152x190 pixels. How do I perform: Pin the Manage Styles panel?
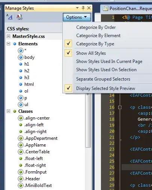point(83,8)
